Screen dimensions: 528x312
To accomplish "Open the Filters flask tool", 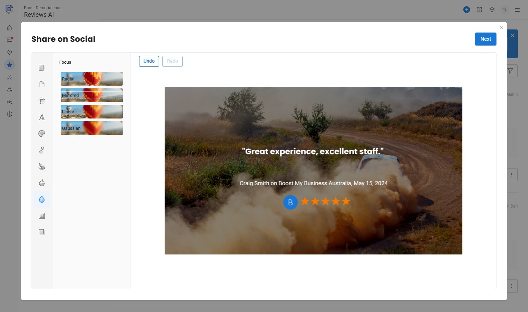I will (x=42, y=183).
